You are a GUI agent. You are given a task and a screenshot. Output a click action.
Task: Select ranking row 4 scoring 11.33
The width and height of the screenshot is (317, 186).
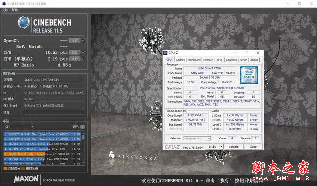pyautogui.click(x=43, y=149)
